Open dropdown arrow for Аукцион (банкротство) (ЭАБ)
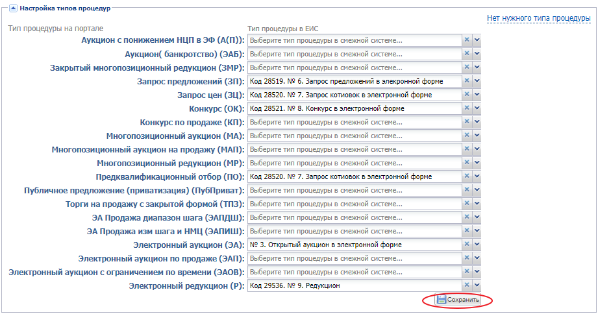Image resolution: width=598 pixels, height=314 pixels. click(x=477, y=54)
